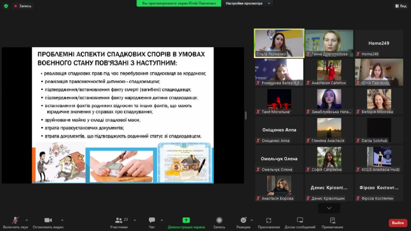
Task: Click the green screen-viewing banner for Юлія Павленко
Action: (x=179, y=3)
